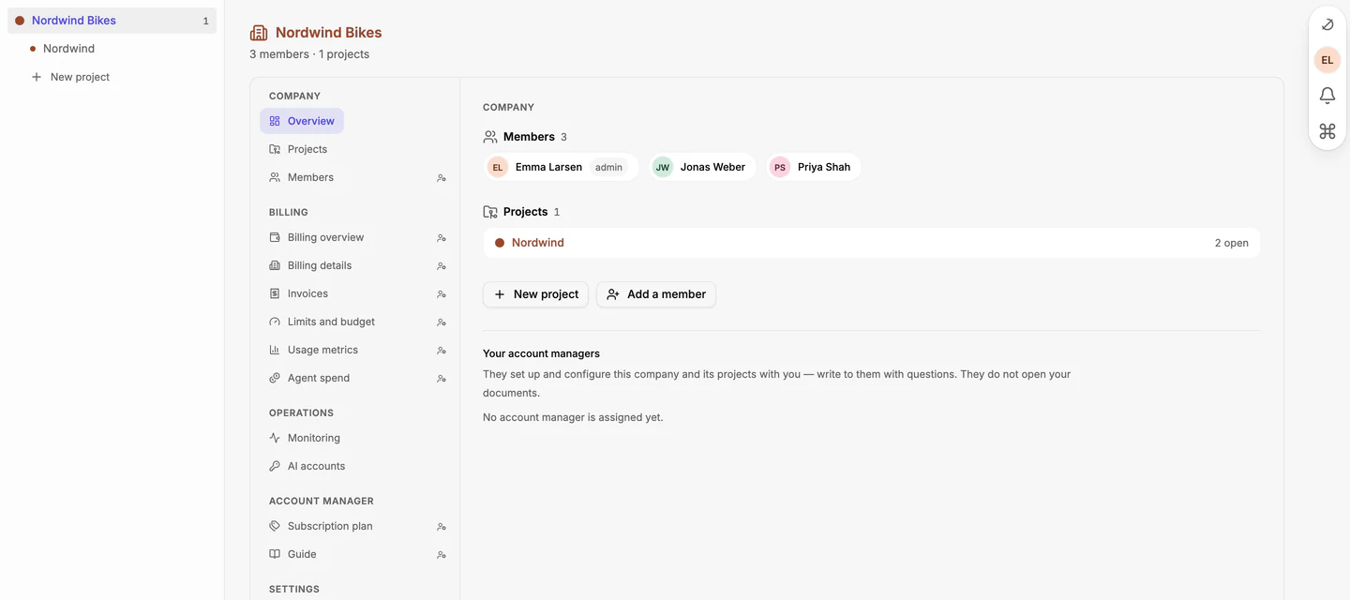
Task: Open the Nordwind project row
Action: pos(872,243)
